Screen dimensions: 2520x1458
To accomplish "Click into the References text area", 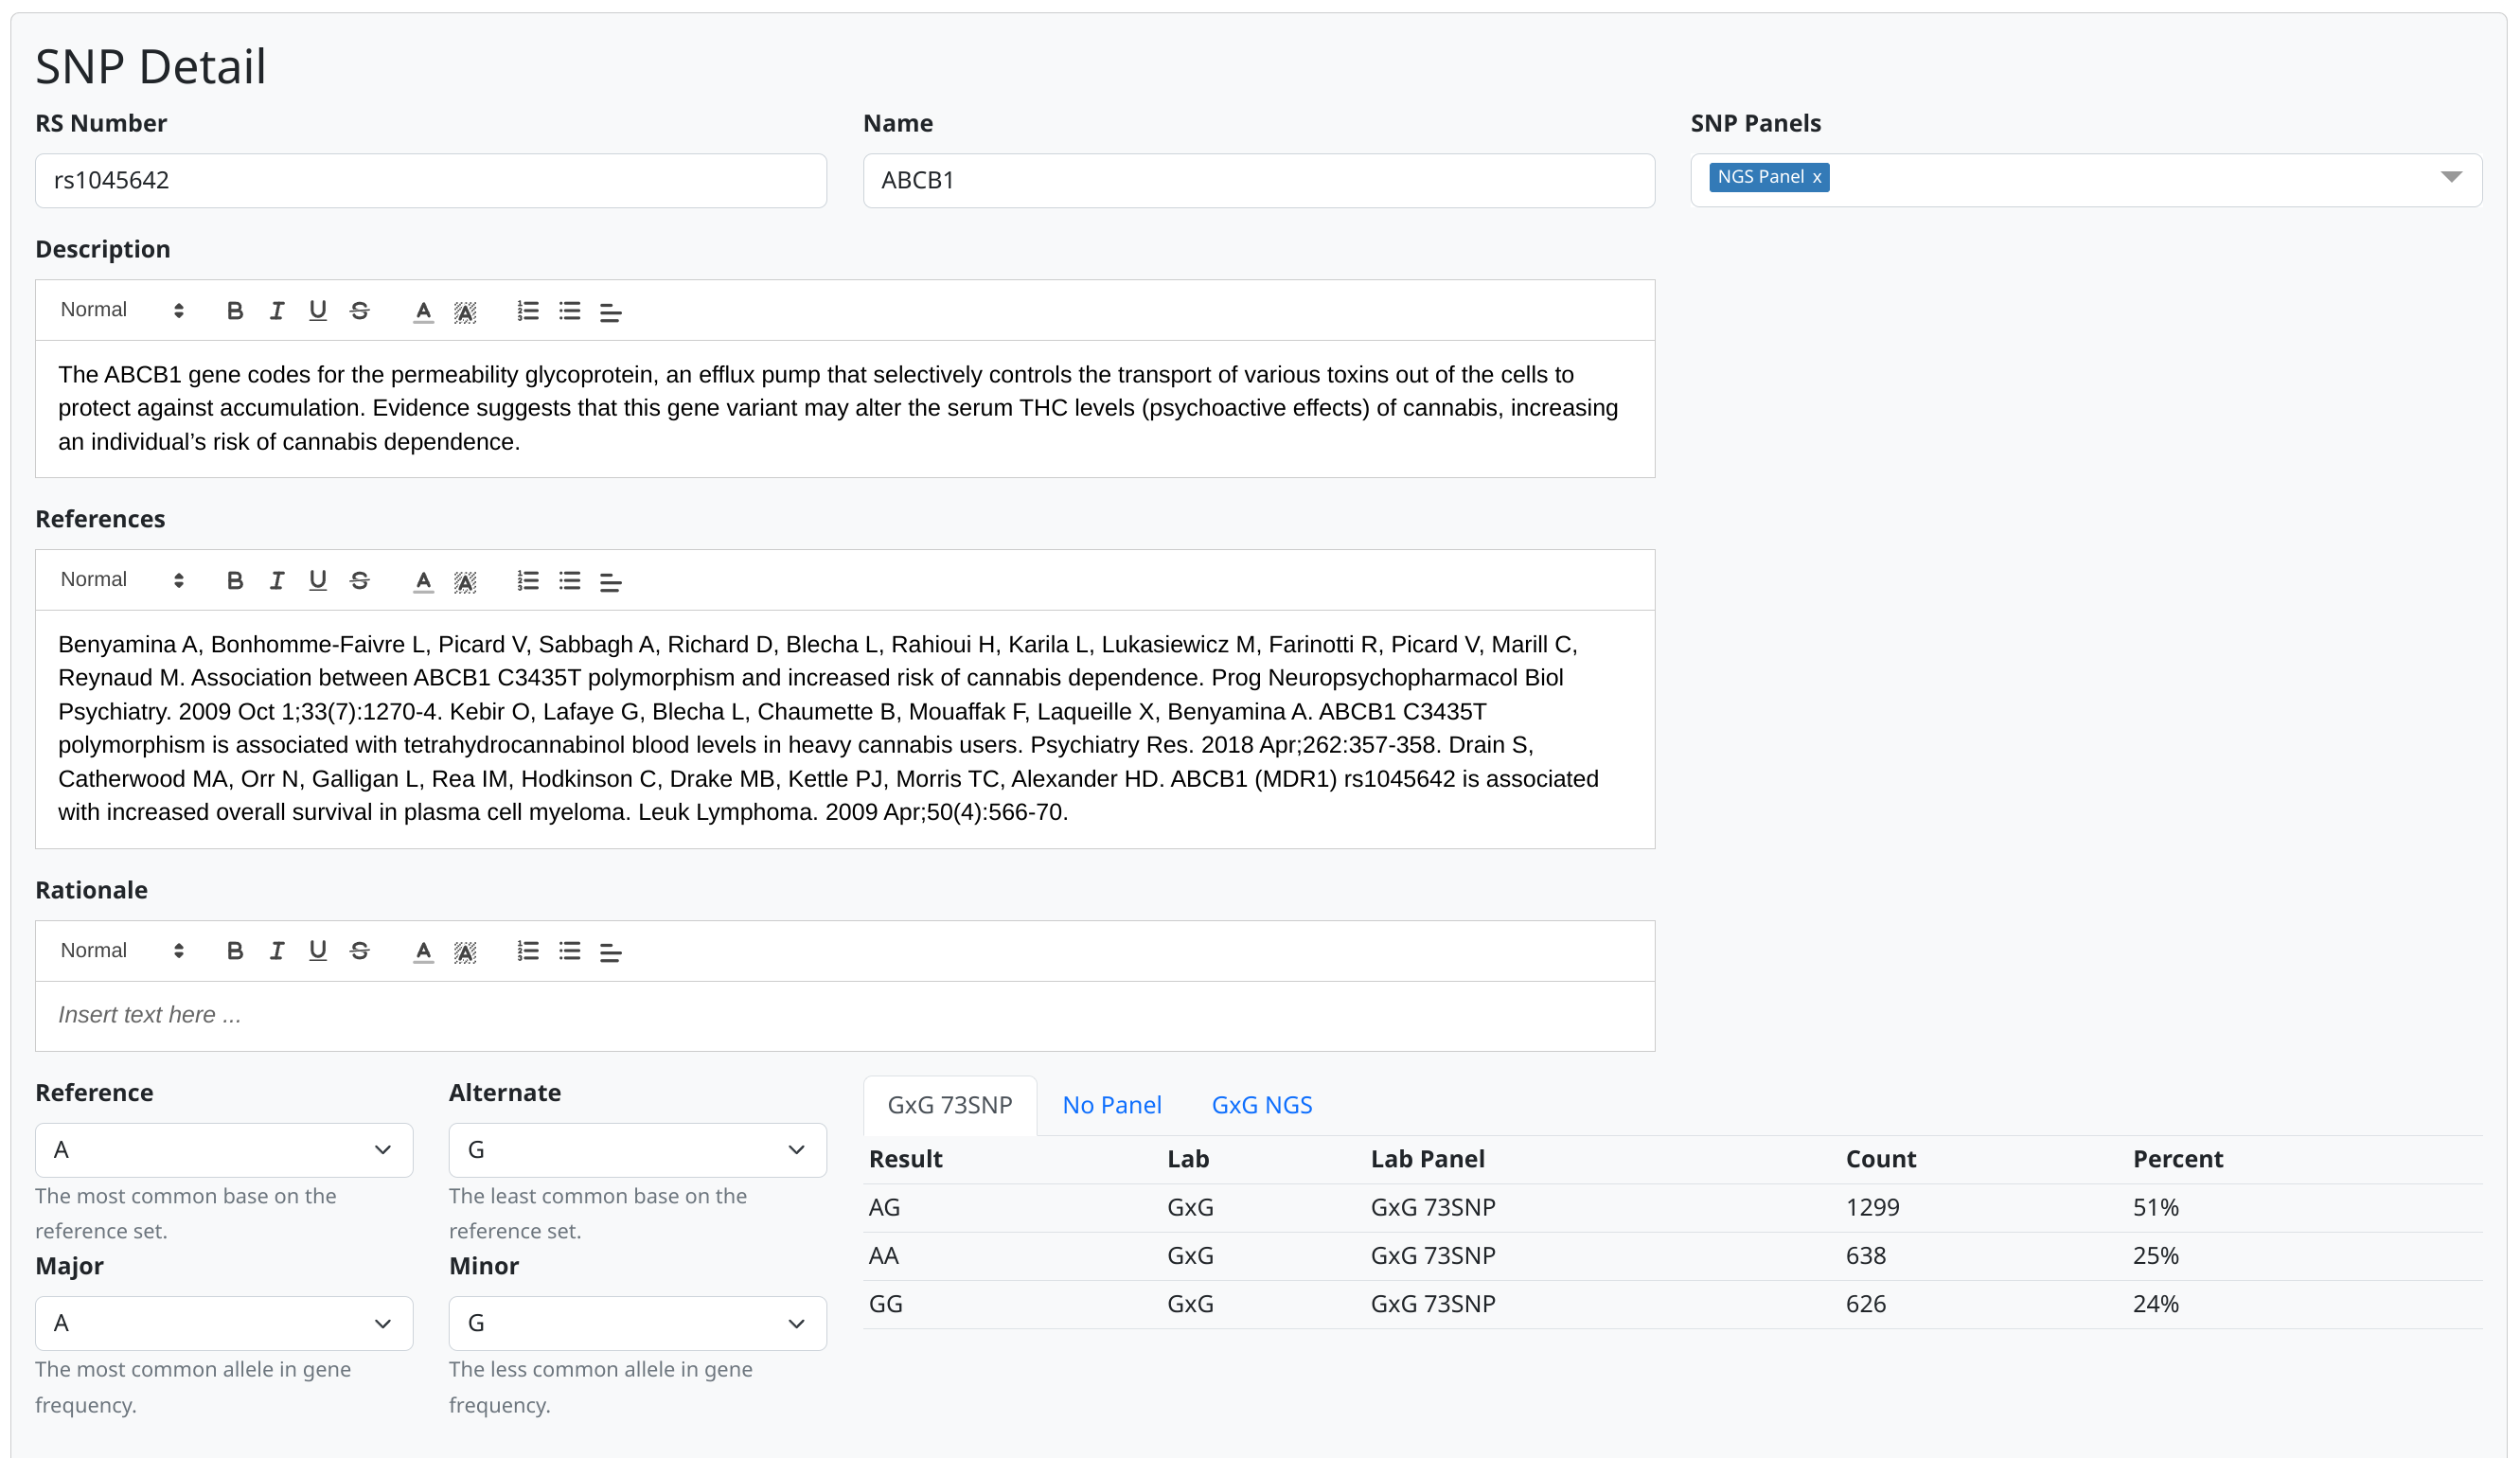I will (845, 729).
